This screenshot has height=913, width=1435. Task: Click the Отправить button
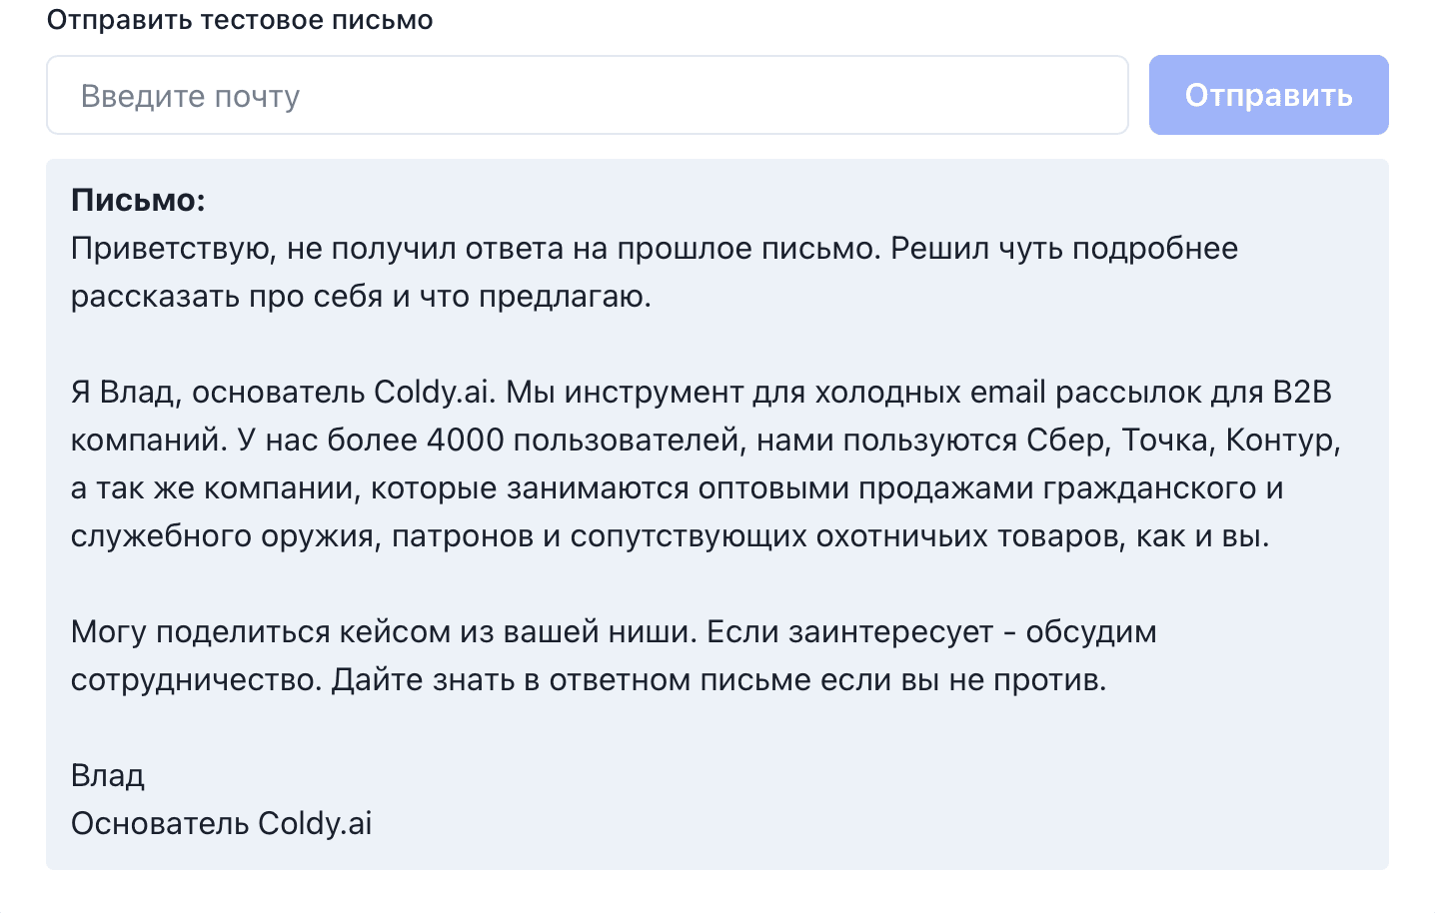pos(1267,94)
